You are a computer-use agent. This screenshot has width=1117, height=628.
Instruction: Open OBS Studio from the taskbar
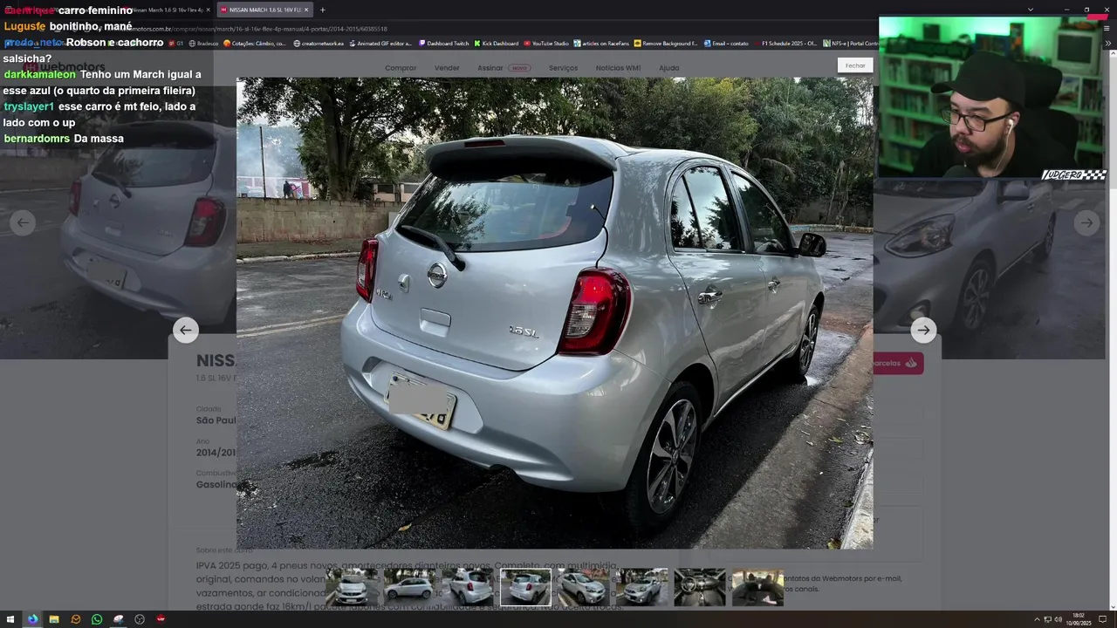[140, 619]
